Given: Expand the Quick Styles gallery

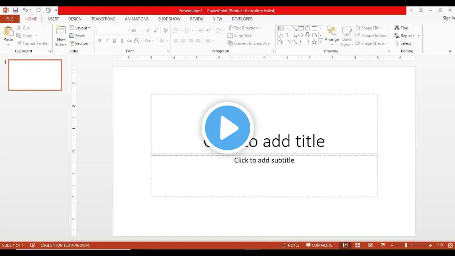Looking at the screenshot, I should [347, 36].
